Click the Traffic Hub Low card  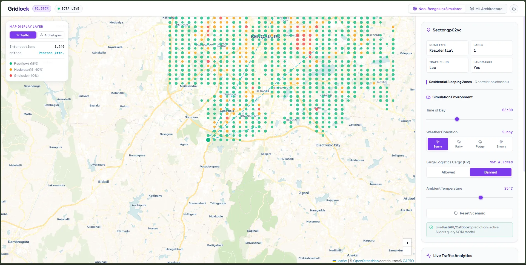447,65
